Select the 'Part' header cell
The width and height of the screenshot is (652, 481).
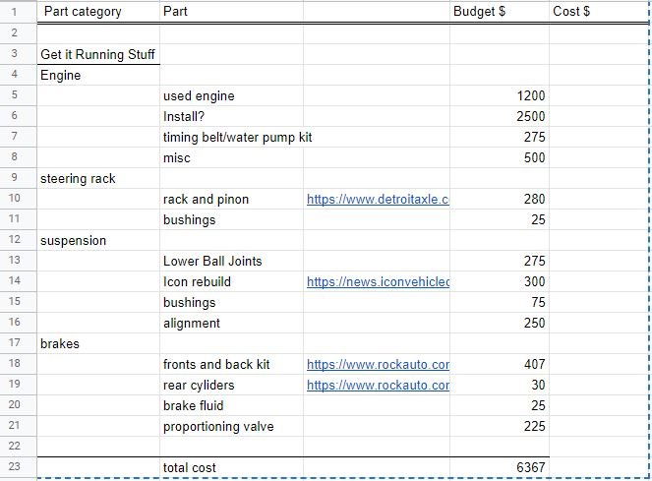click(x=232, y=12)
